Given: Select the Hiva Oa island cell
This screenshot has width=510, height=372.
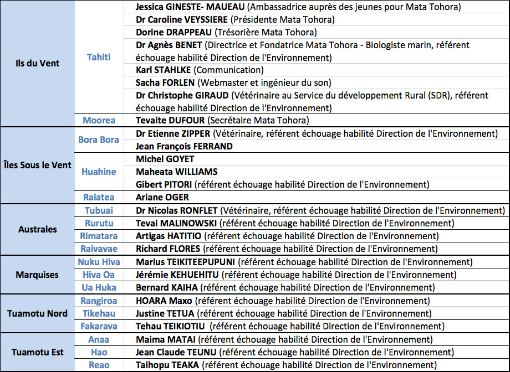Looking at the screenshot, I should coord(99,275).
